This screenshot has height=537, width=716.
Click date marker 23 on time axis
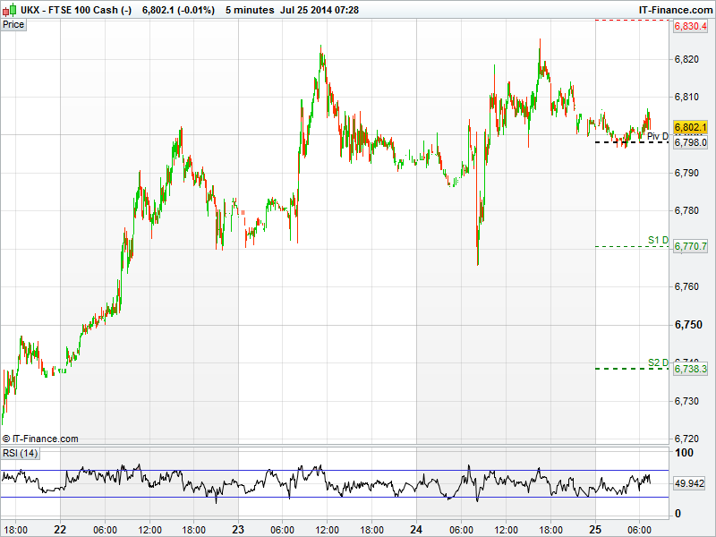click(239, 529)
